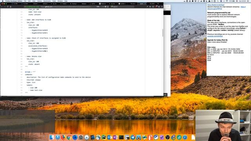
Task: Open the twitch.tv link in notes
Action: tap(216, 5)
